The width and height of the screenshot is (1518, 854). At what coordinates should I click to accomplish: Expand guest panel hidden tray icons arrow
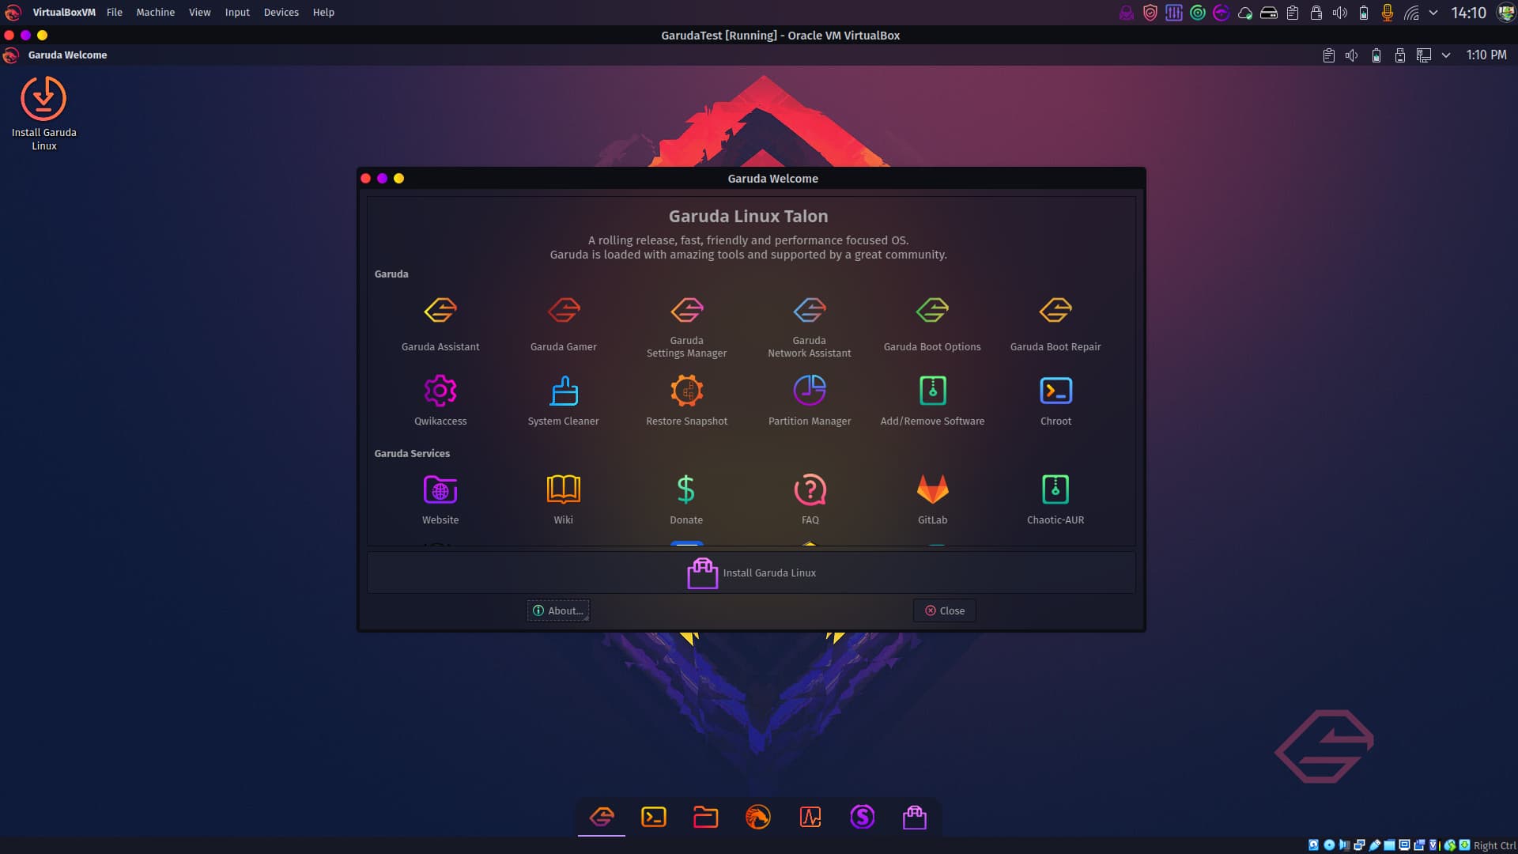1446,55
